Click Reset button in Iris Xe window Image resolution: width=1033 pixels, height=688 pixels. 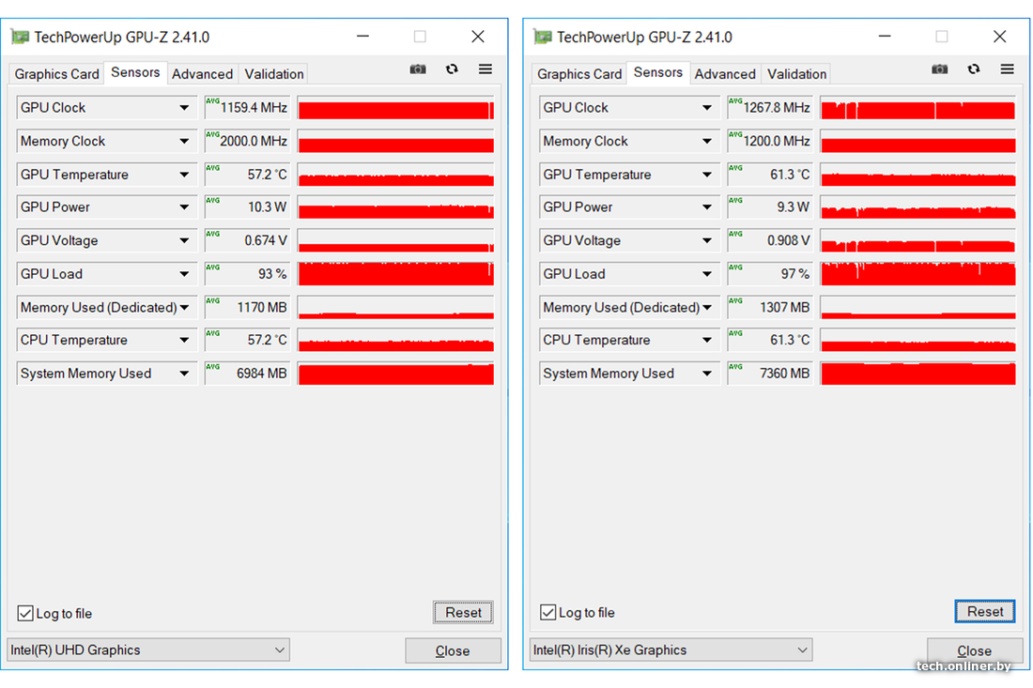coord(985,612)
